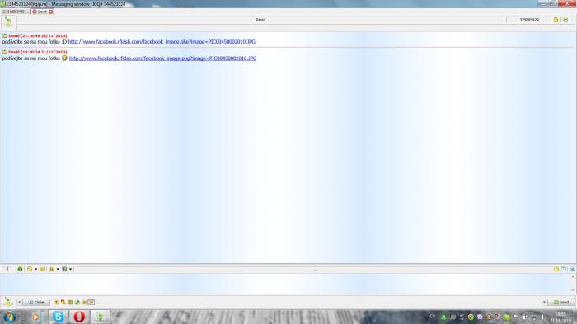The image size is (577, 324).
Task: Expand the arrow after first yellow formatting icon
Action: 35,269
